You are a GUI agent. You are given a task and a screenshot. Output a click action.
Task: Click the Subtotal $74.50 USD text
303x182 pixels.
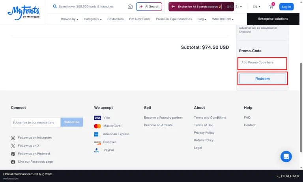(x=205, y=48)
